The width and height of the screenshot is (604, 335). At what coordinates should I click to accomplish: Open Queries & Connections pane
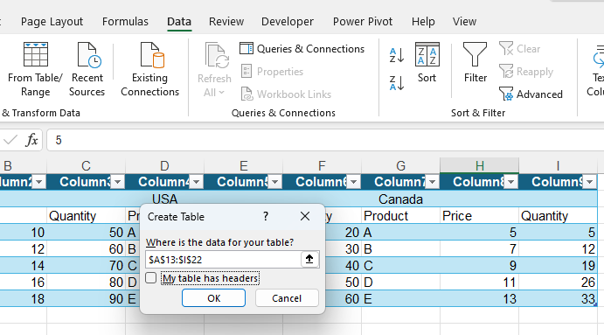click(302, 49)
